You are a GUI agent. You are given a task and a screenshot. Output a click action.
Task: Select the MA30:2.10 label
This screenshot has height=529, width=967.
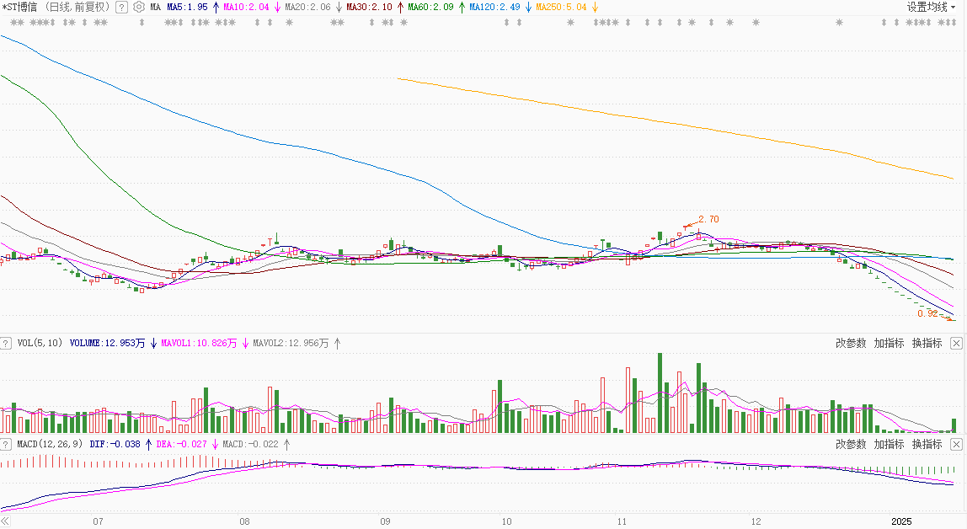click(x=370, y=8)
